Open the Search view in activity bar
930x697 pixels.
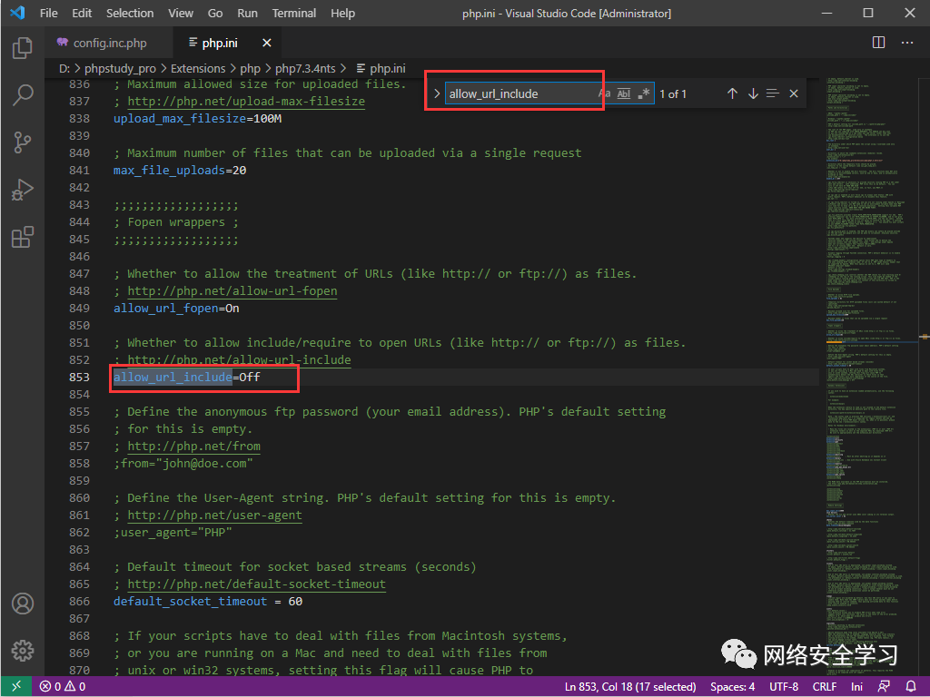click(x=23, y=94)
